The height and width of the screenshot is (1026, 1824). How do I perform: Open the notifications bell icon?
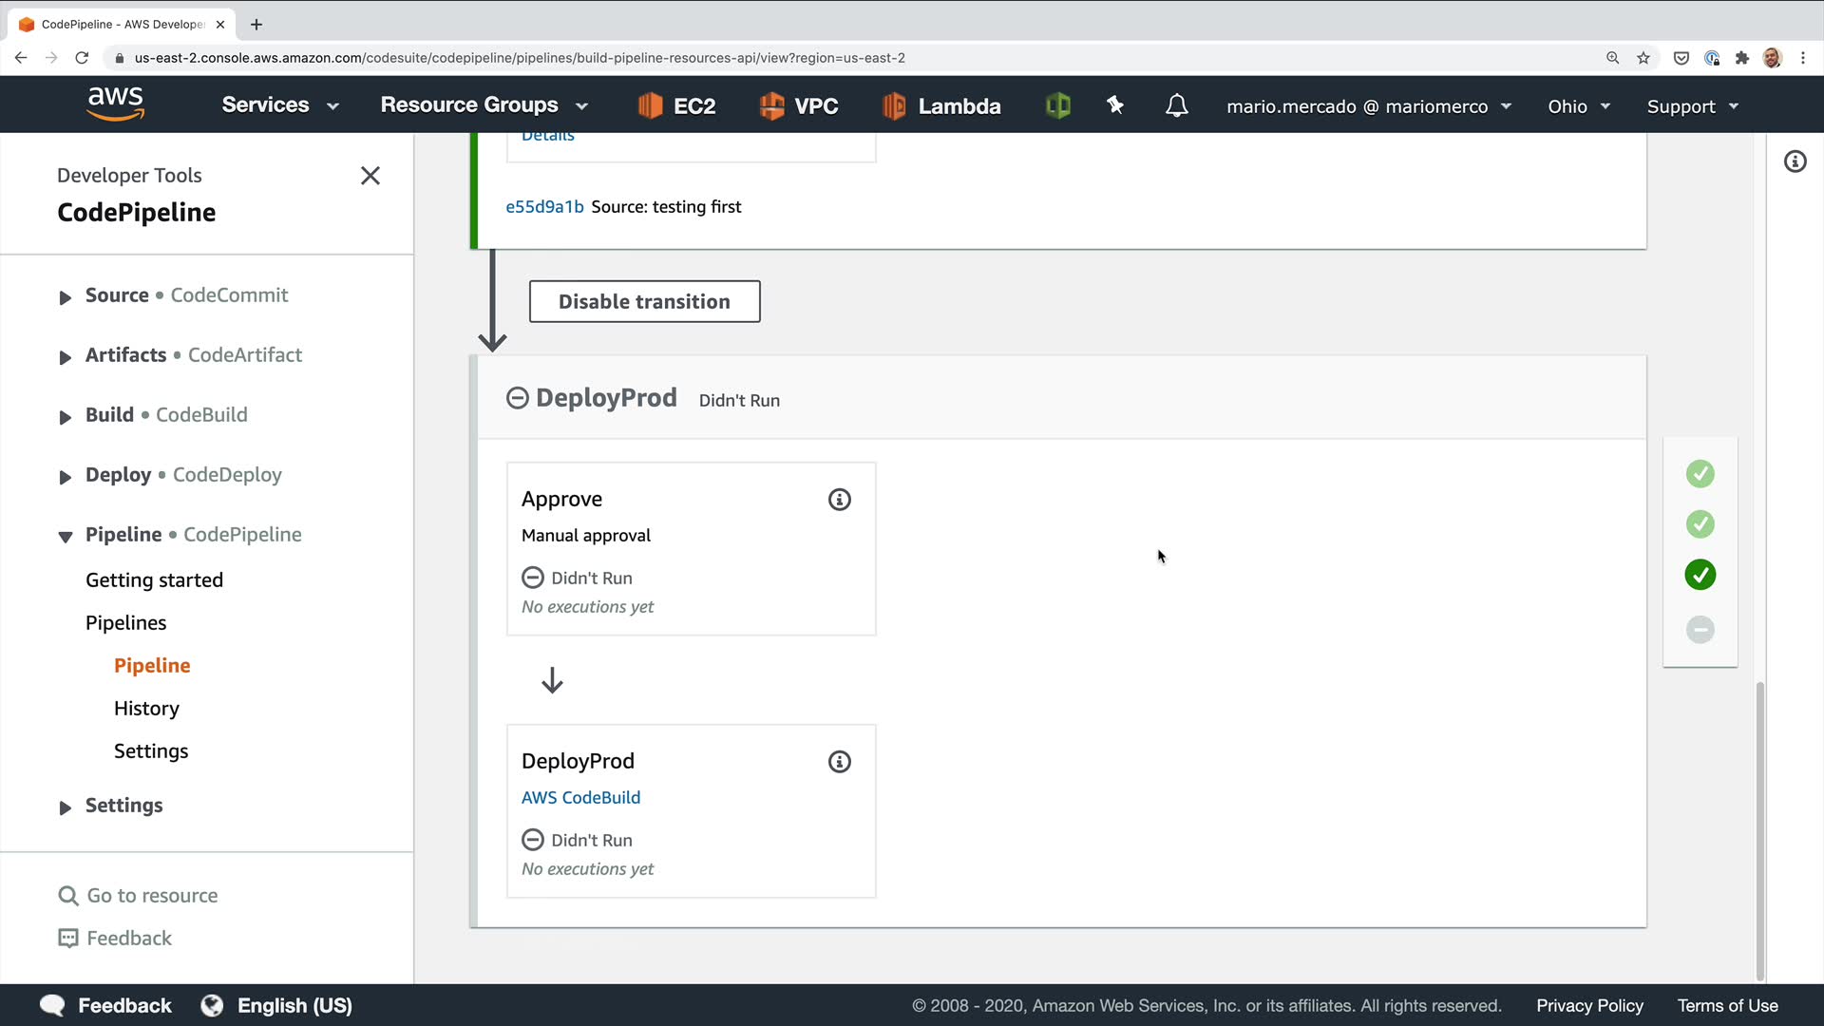point(1176,105)
